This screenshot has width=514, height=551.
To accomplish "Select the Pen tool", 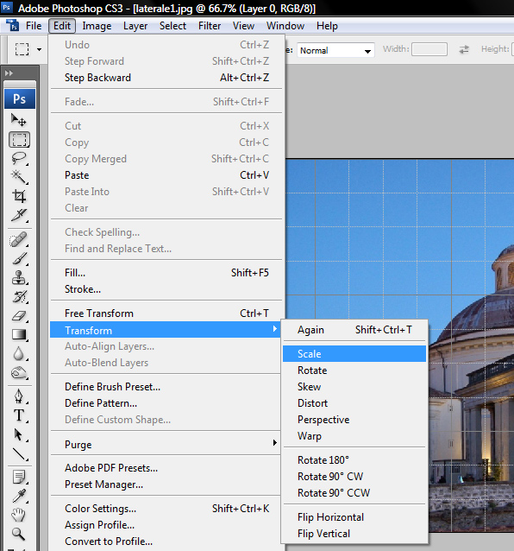I will pos(19,396).
